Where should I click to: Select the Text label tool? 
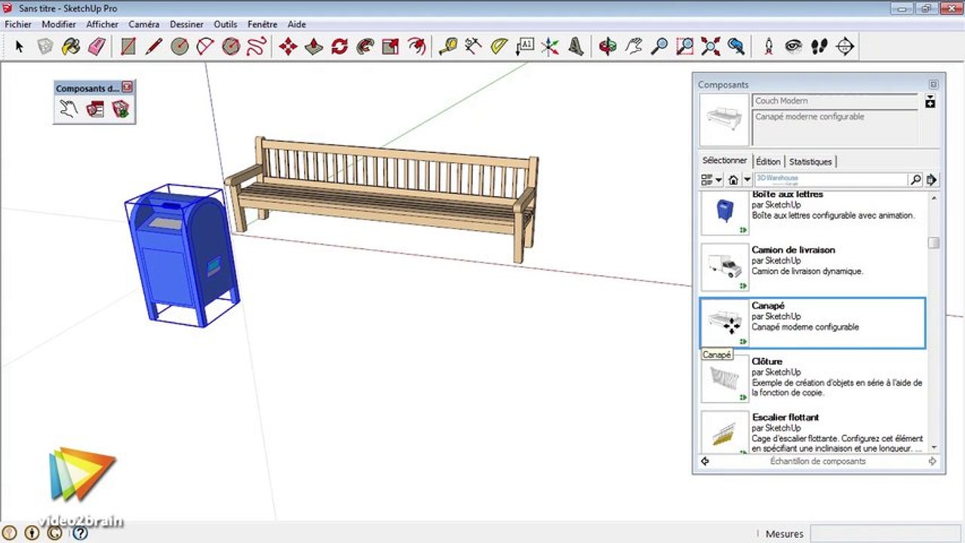525,47
